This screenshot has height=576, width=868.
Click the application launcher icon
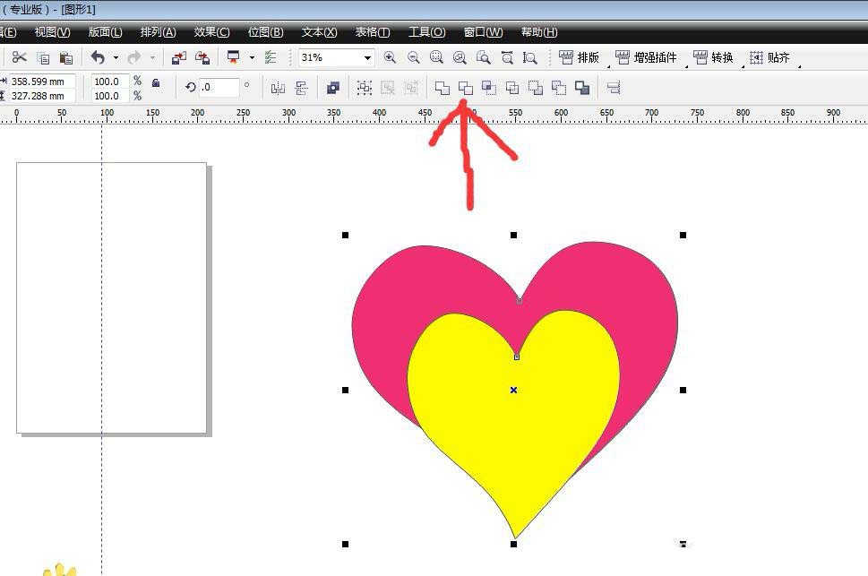234,57
